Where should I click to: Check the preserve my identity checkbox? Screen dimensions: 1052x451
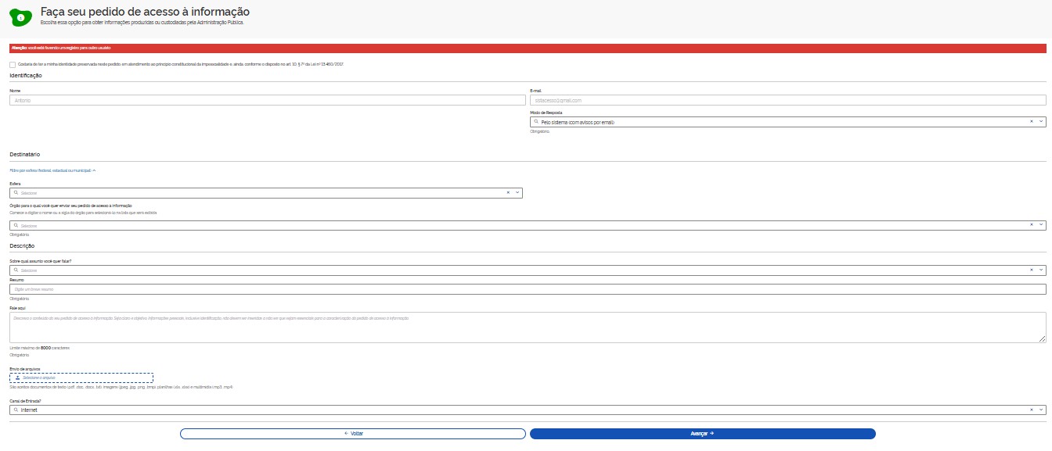[13, 64]
